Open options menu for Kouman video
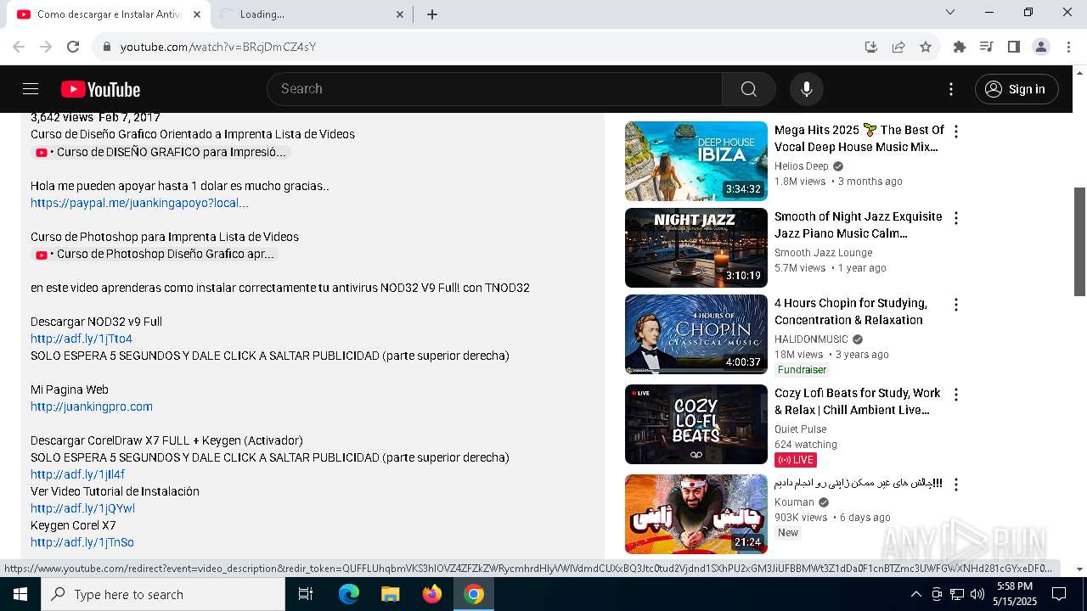The width and height of the screenshot is (1087, 611). coord(956,485)
